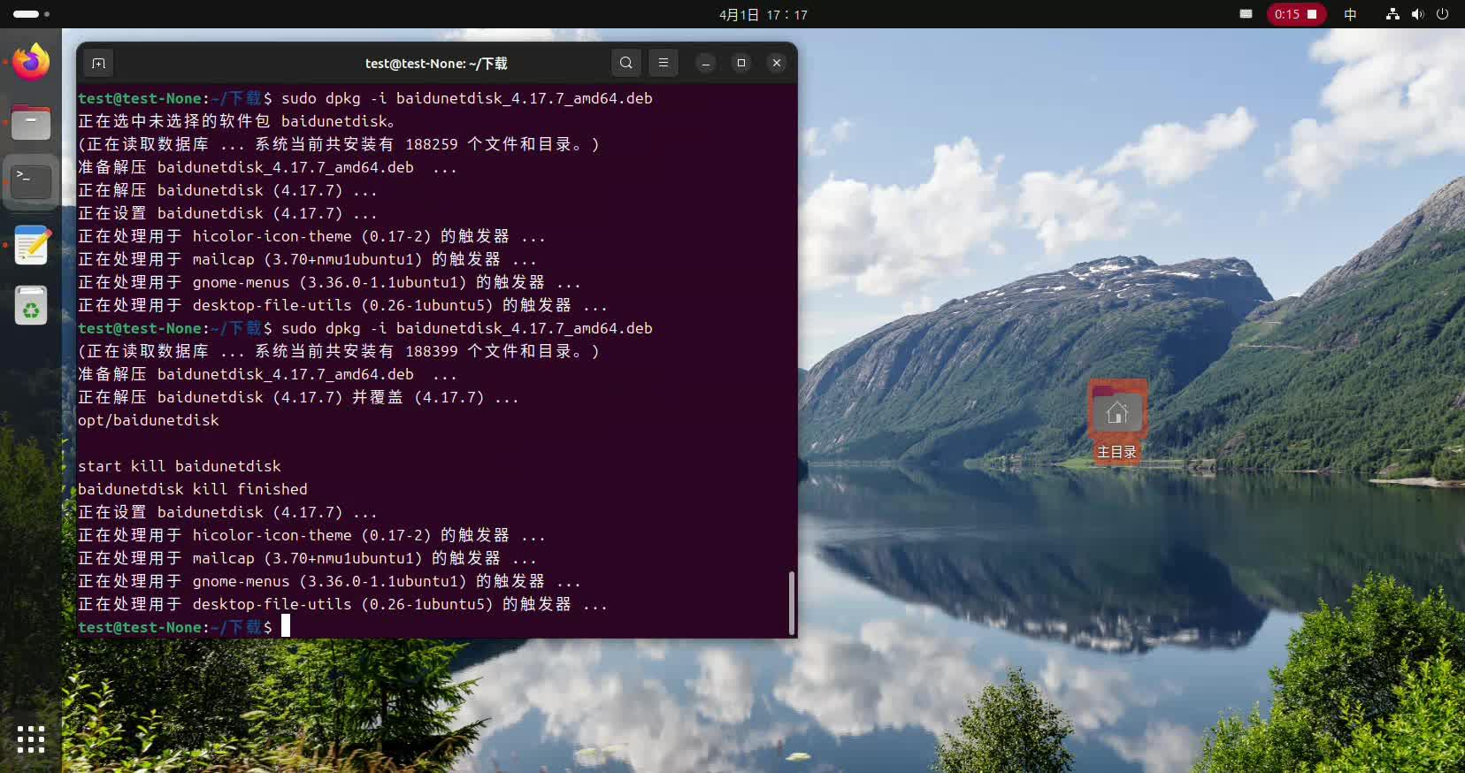Click the terminal title test@test-None: ~/下载
The height and width of the screenshot is (773, 1465).
pyautogui.click(x=436, y=64)
